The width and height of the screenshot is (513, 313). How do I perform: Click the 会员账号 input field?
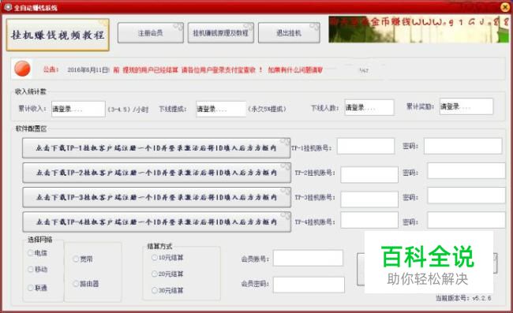[308, 258]
